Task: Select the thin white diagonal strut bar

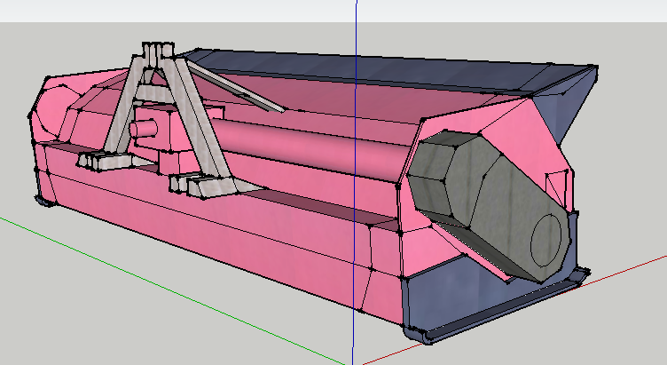Action: click(x=235, y=86)
